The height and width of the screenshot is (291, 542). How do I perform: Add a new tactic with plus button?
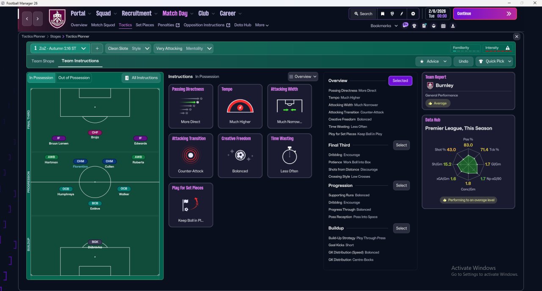pyautogui.click(x=97, y=49)
